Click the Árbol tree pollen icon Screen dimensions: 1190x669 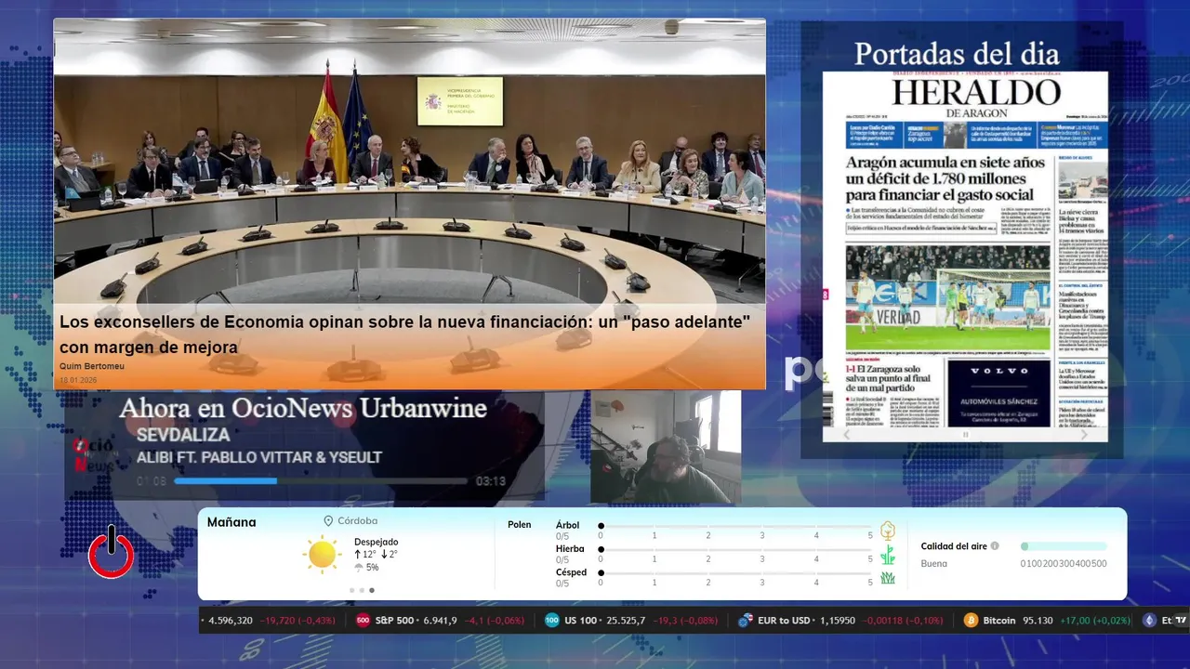(x=888, y=531)
